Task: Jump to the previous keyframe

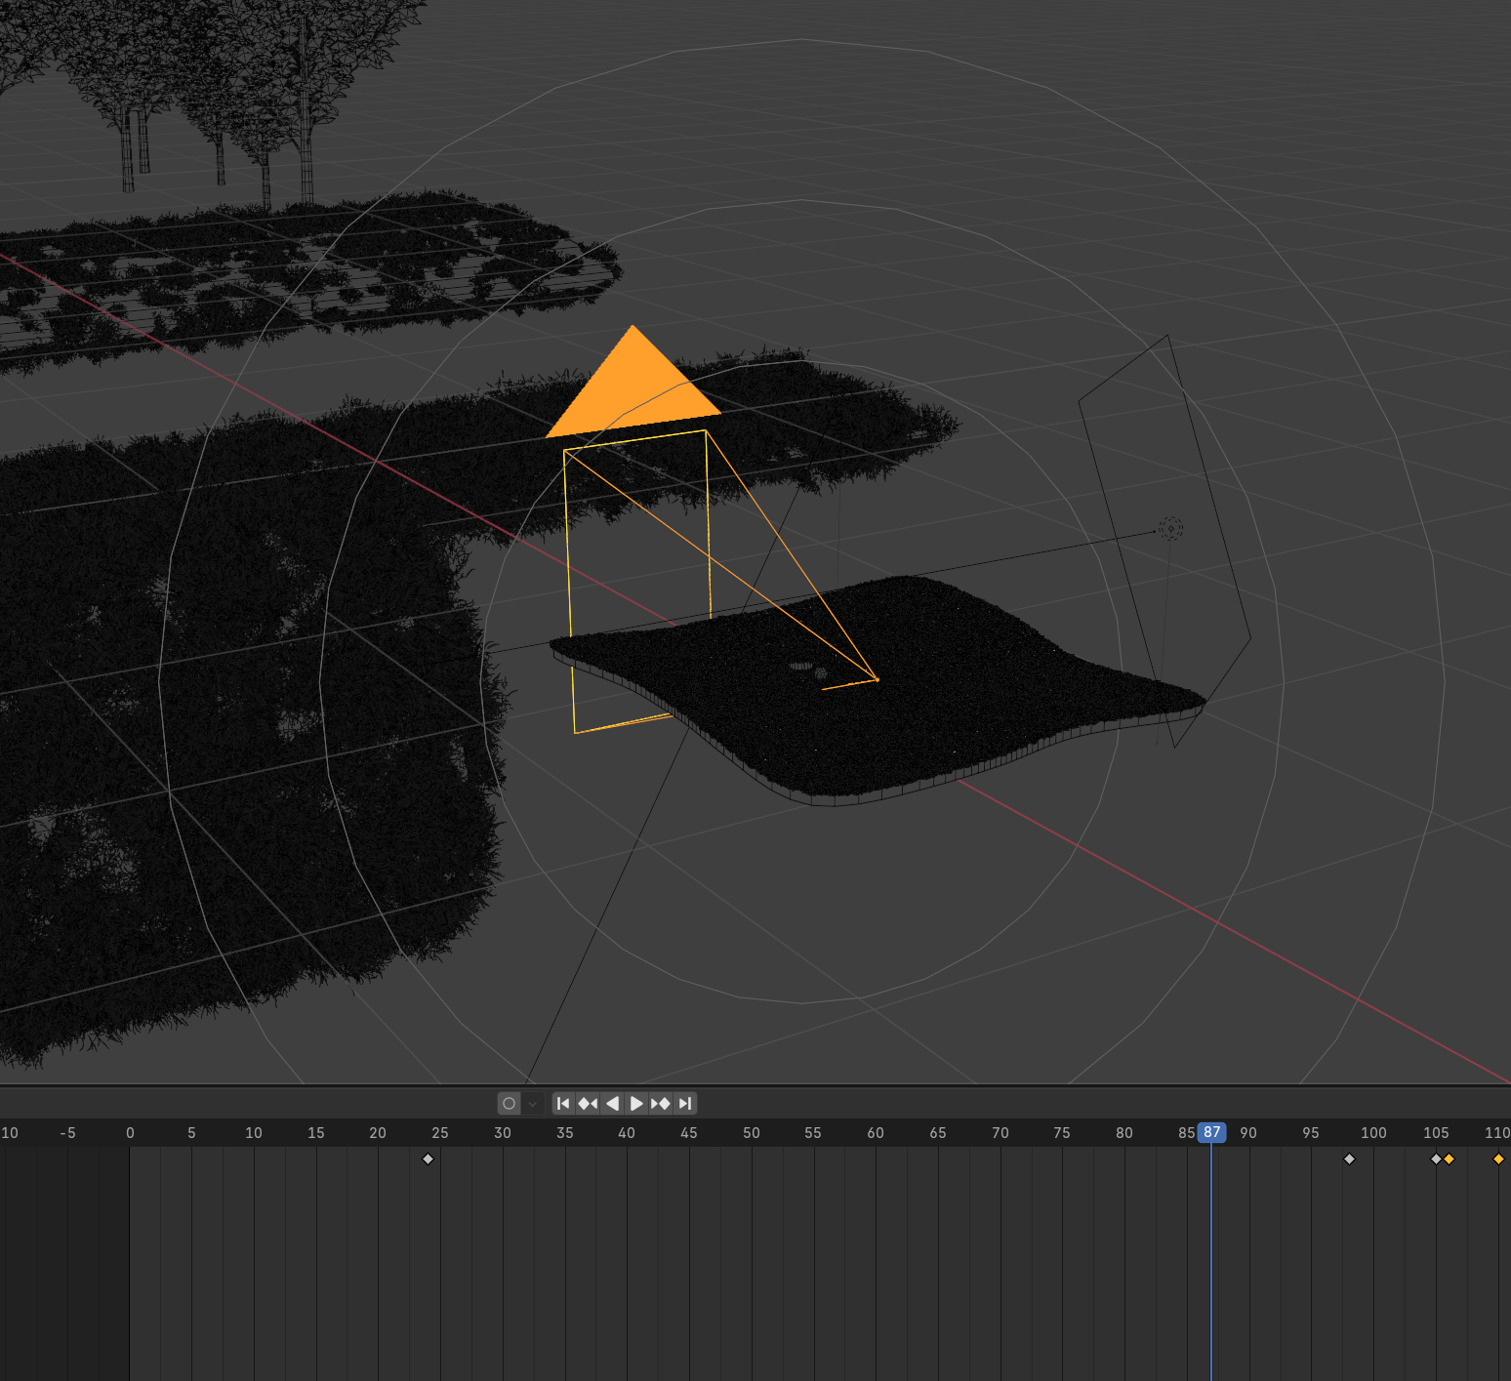Action: [x=588, y=1103]
